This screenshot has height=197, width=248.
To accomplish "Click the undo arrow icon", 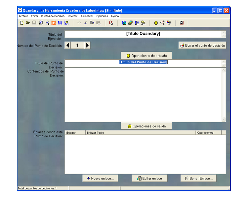I will (79, 23).
